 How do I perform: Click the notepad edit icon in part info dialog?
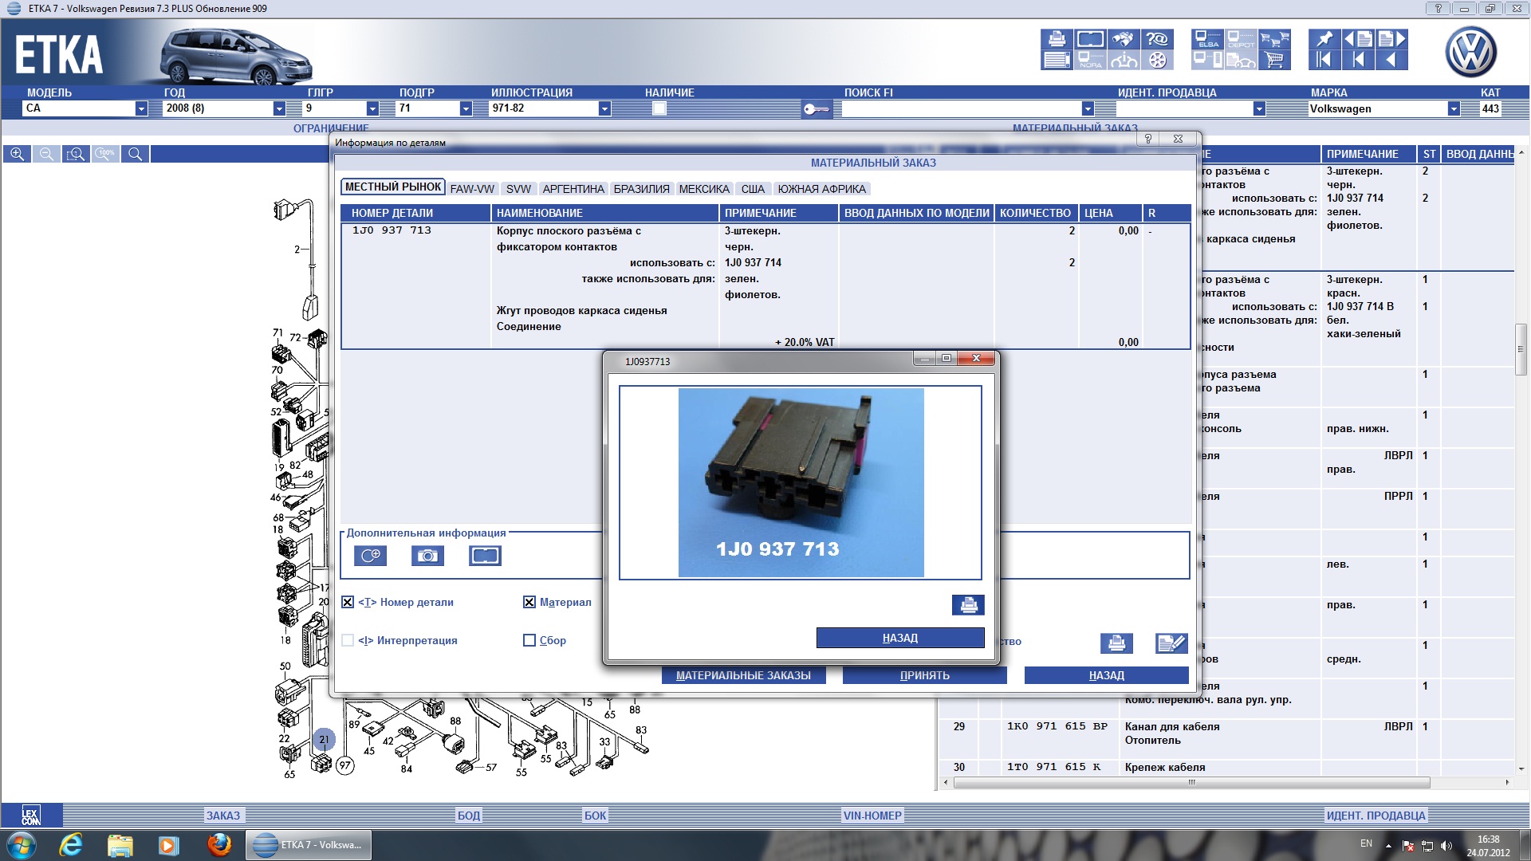1171,643
